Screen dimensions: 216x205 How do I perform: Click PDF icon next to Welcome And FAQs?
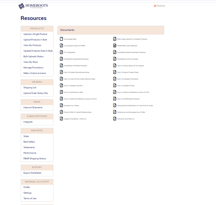pos(114,119)
